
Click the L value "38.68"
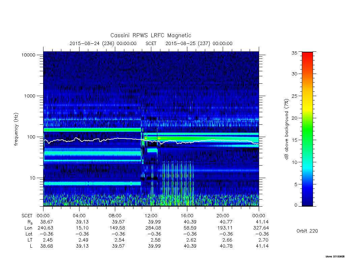46,246
